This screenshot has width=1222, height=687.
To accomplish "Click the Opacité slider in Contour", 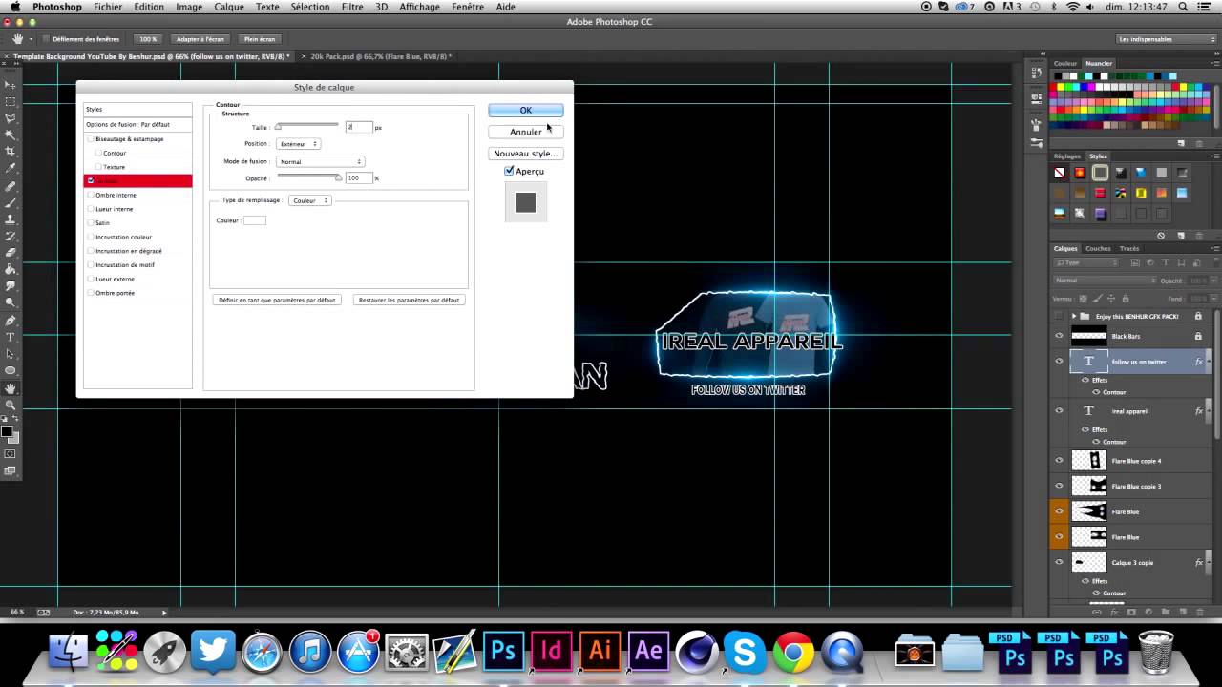I will [308, 177].
